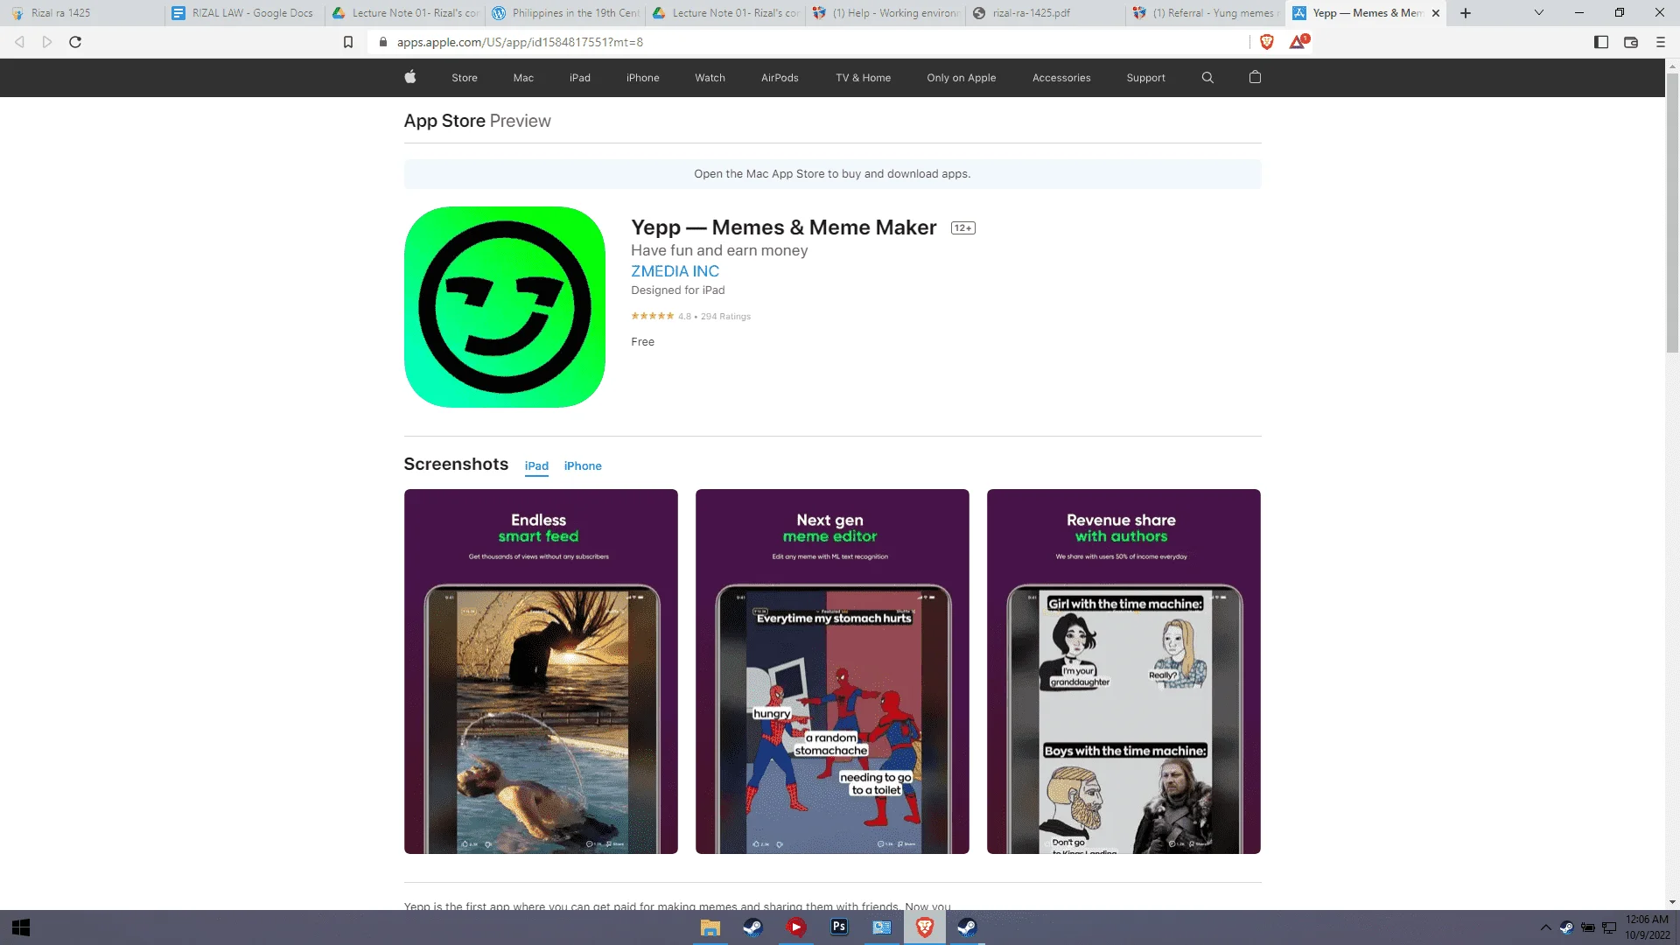Open the AirPods menu item

click(x=780, y=78)
